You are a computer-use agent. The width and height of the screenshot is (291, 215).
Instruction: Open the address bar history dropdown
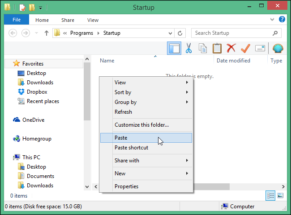point(170,33)
